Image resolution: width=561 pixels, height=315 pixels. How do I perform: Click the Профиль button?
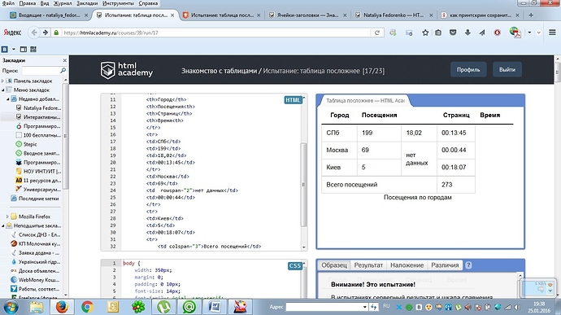point(468,69)
